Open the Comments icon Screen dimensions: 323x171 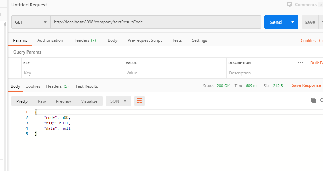(290, 5)
